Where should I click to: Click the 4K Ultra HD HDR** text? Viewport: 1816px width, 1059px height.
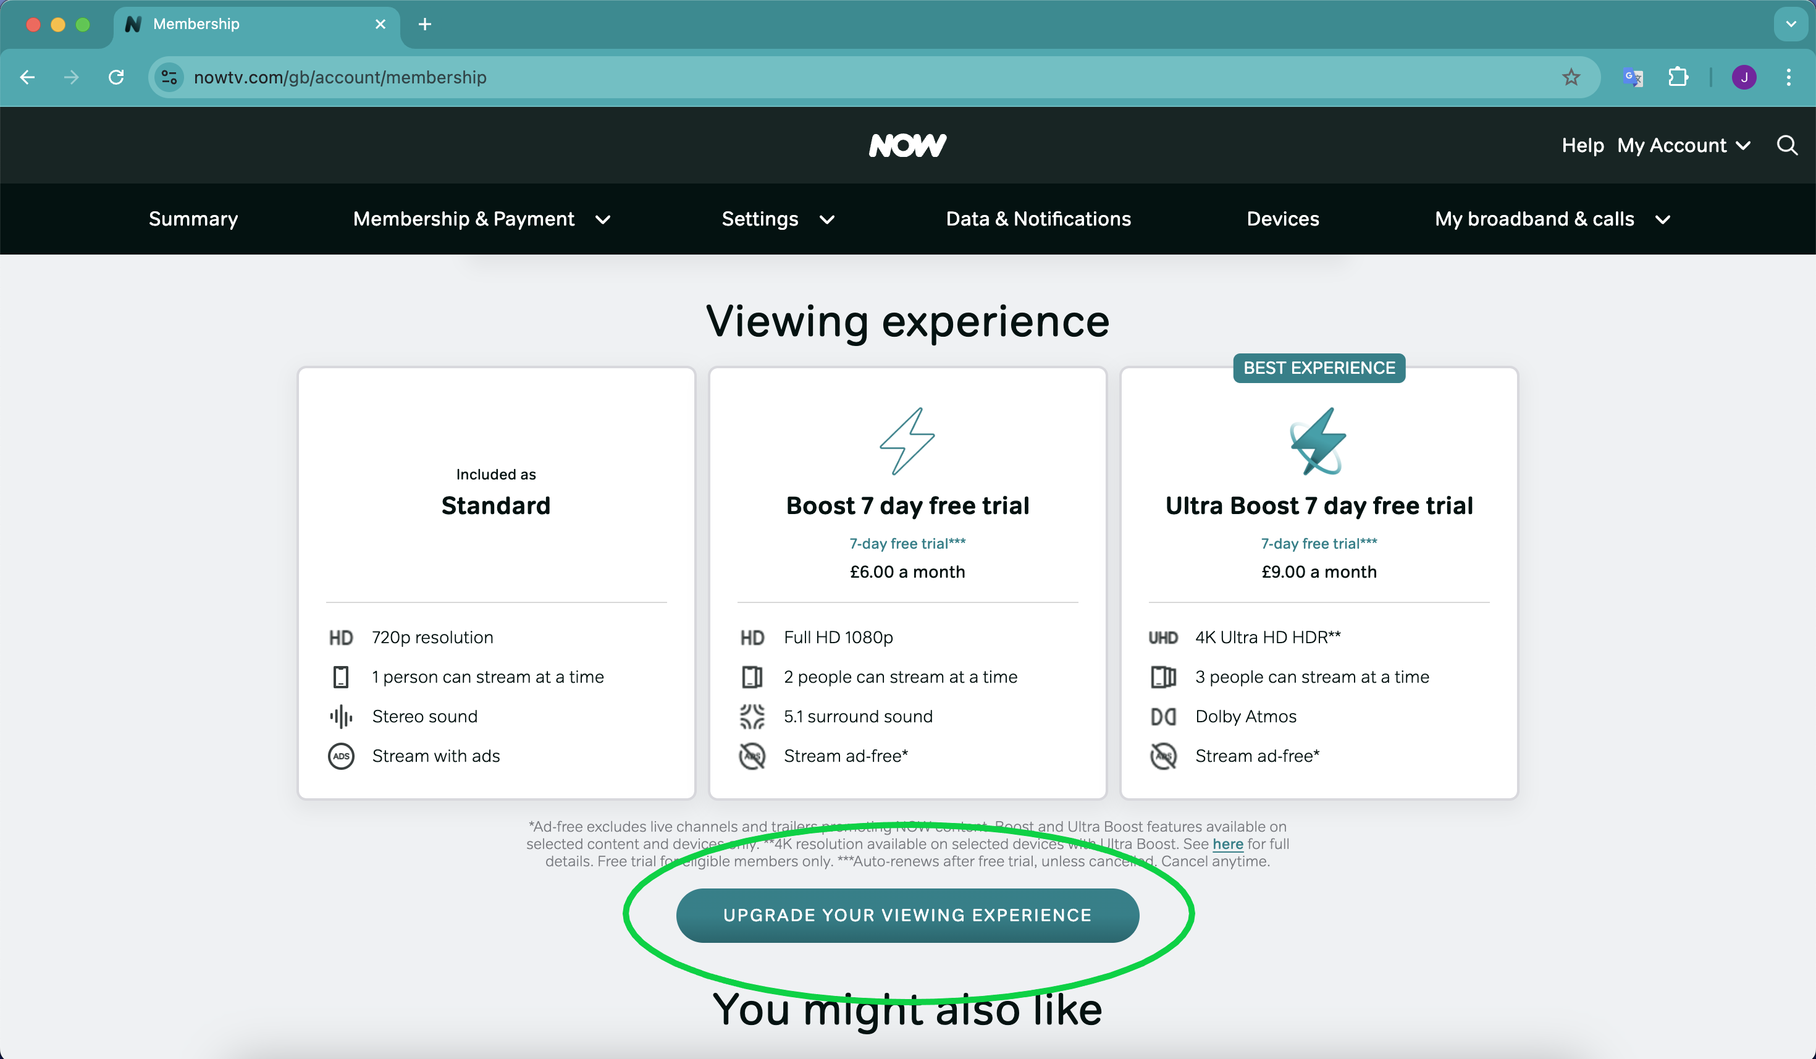click(x=1267, y=638)
